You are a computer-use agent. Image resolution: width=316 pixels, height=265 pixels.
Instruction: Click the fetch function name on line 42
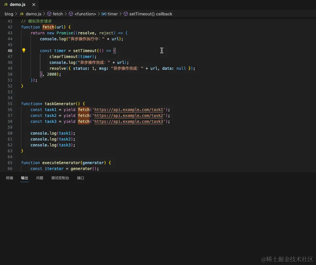point(48,27)
